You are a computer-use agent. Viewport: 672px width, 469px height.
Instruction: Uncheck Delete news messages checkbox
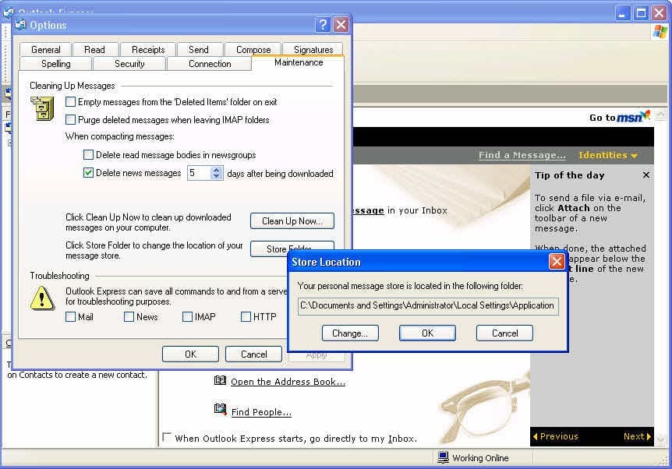pos(88,173)
